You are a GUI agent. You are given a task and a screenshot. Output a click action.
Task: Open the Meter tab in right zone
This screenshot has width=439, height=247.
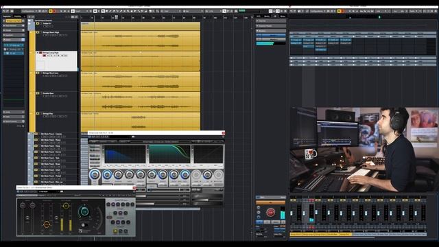tap(283, 16)
